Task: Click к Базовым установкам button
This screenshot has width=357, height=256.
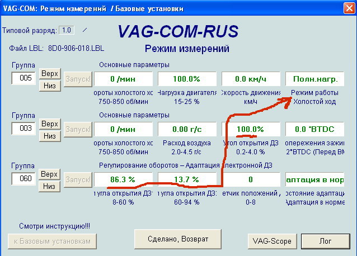Action: click(52, 241)
